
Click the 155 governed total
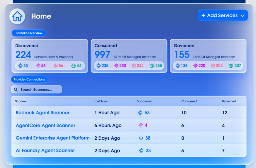182,55
